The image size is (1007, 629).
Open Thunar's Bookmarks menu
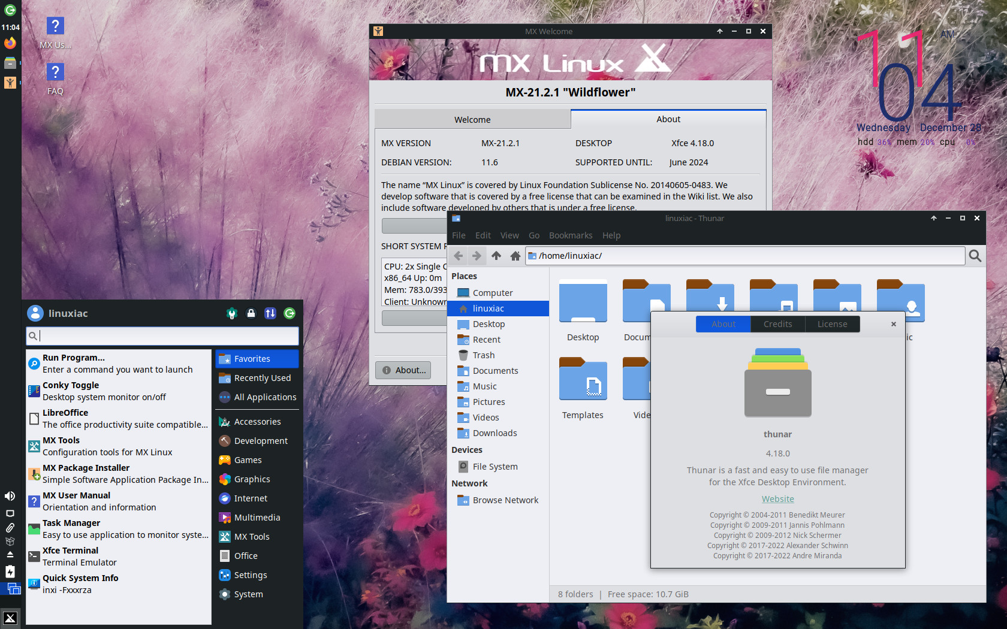571,235
